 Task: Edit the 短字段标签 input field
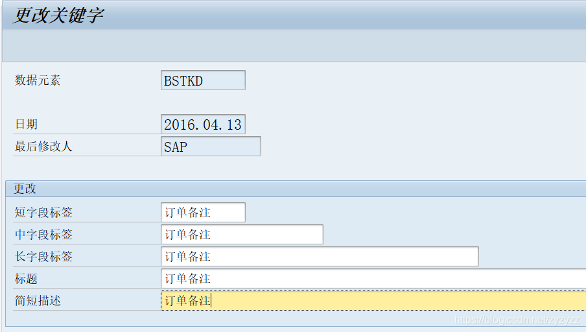tap(203, 212)
